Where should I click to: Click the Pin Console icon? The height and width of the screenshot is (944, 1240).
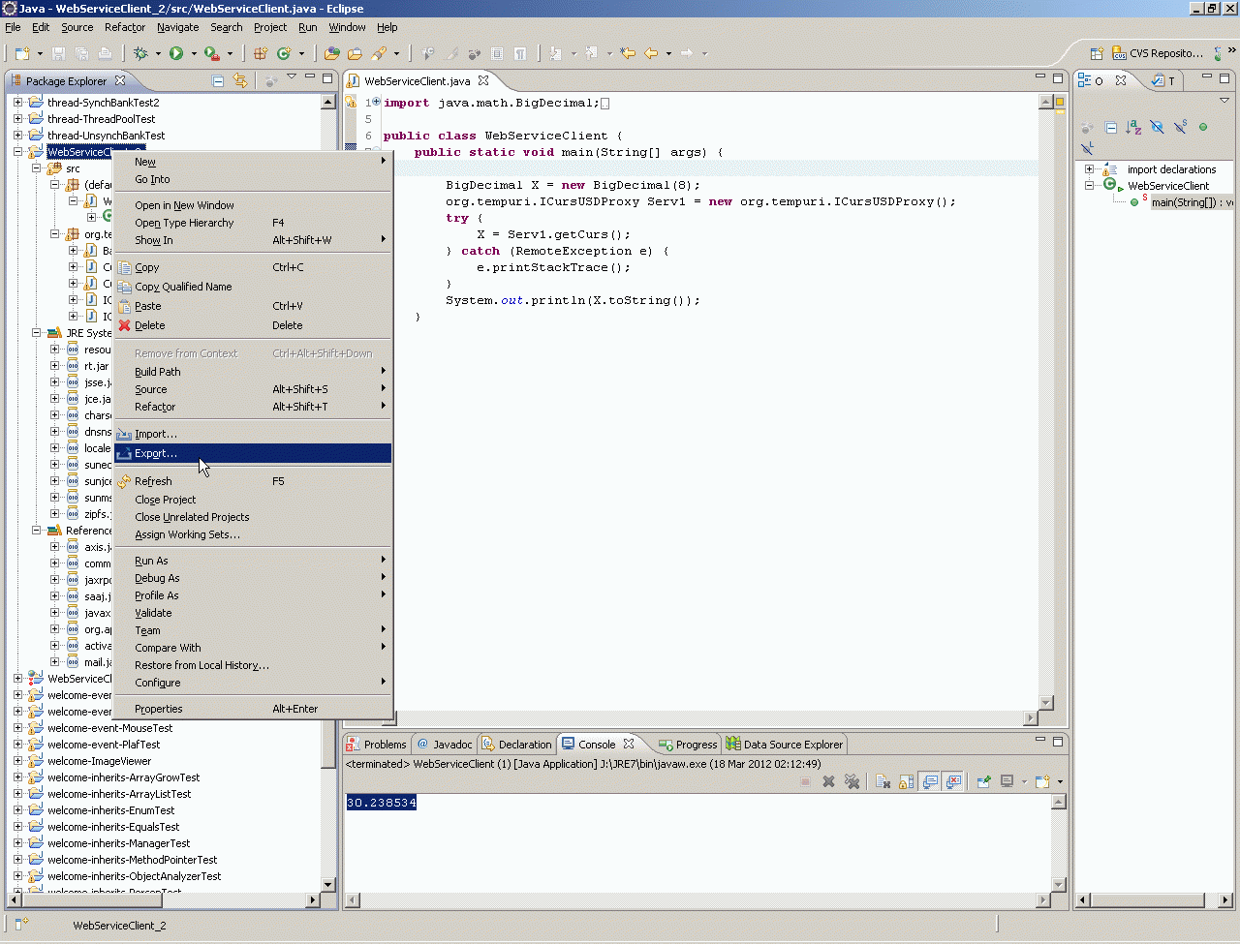tap(984, 781)
